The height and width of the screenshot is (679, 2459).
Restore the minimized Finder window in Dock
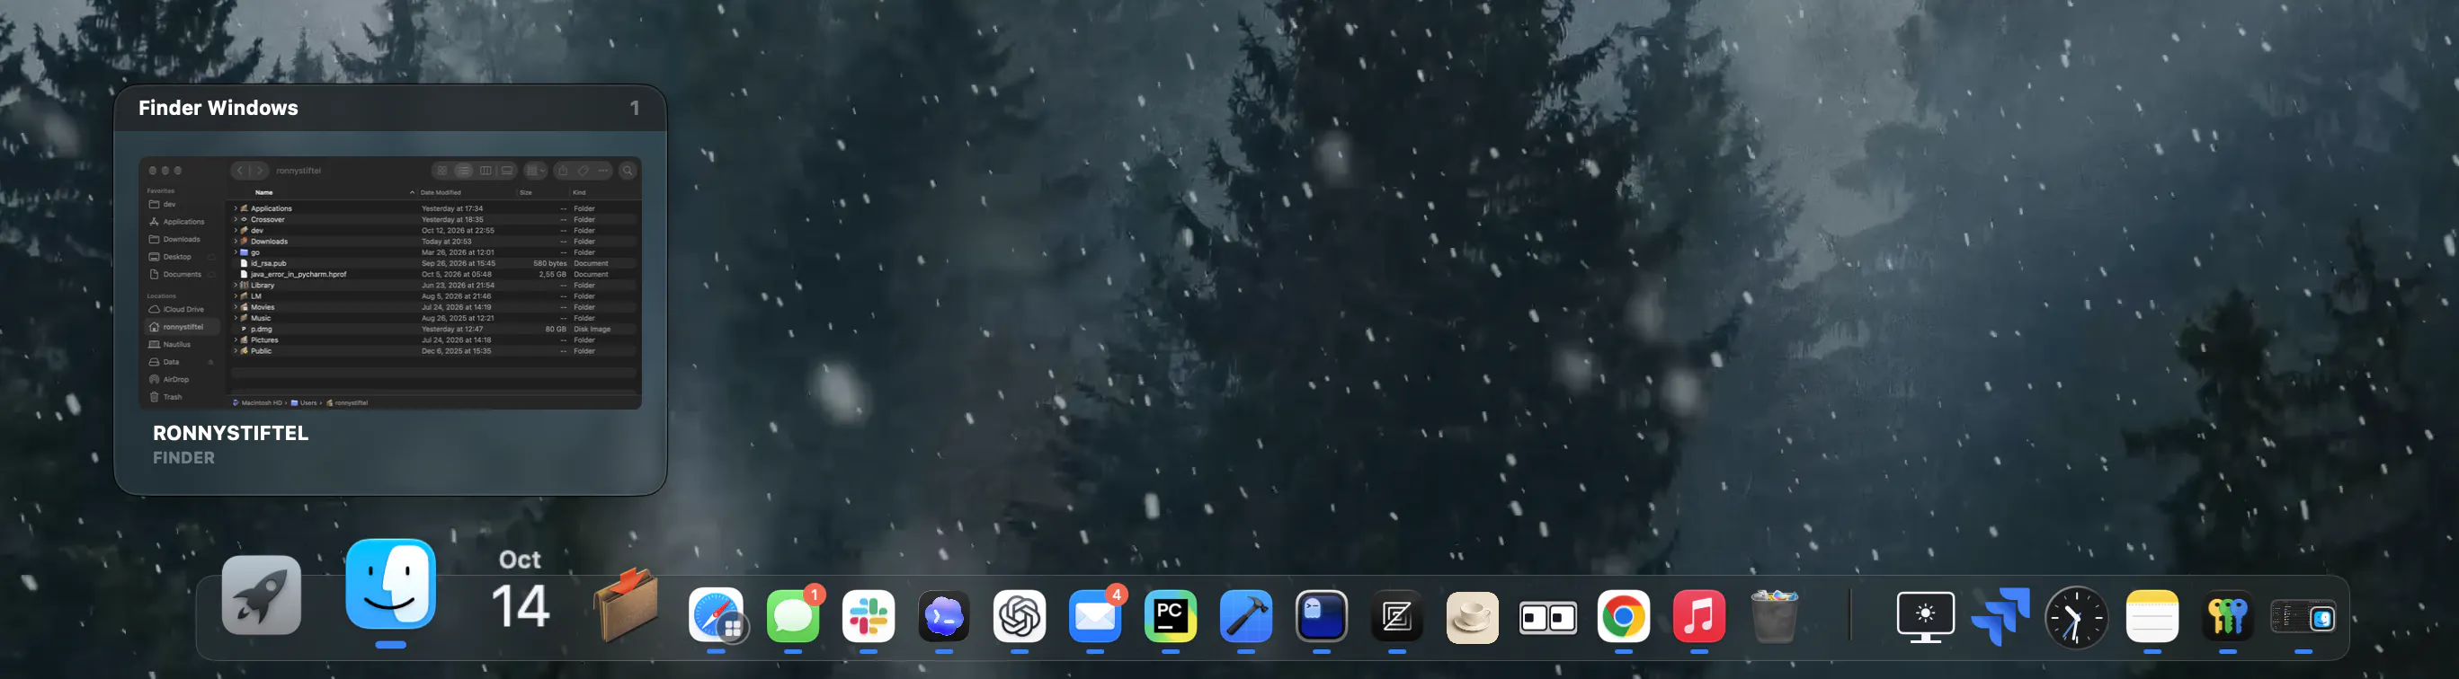2303,617
